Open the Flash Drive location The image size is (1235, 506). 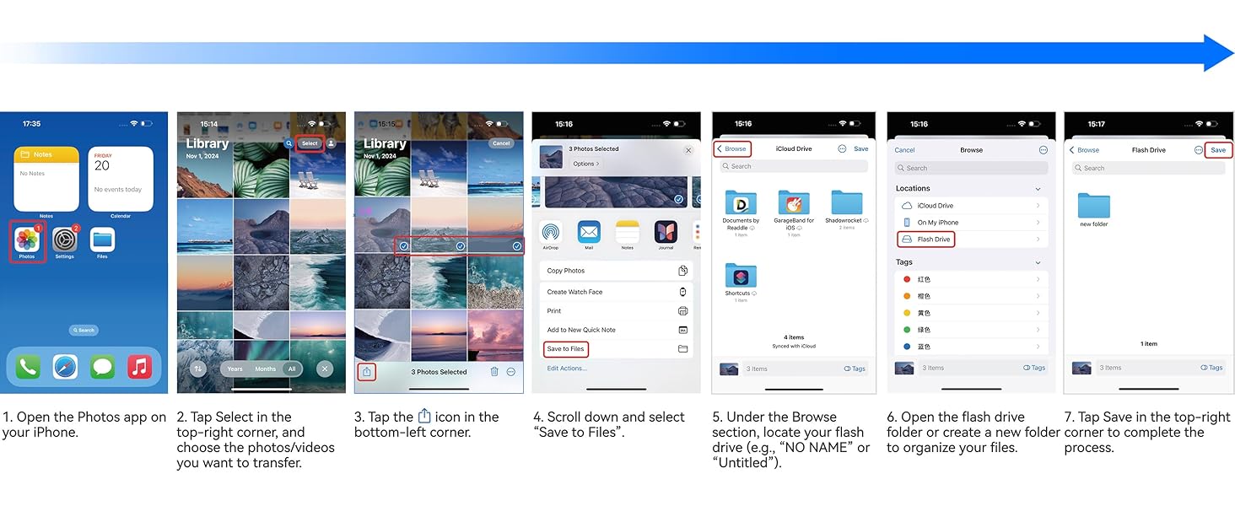tap(971, 240)
